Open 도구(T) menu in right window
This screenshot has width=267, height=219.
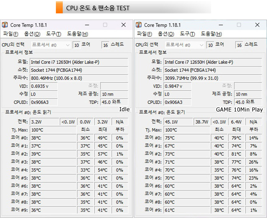pyautogui.click(x=188, y=34)
